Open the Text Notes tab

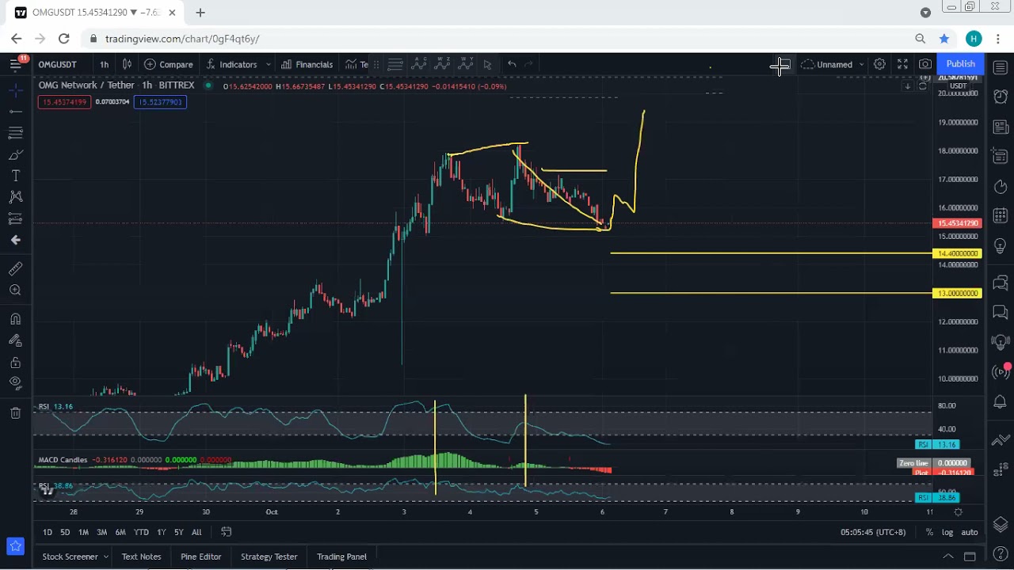141,557
